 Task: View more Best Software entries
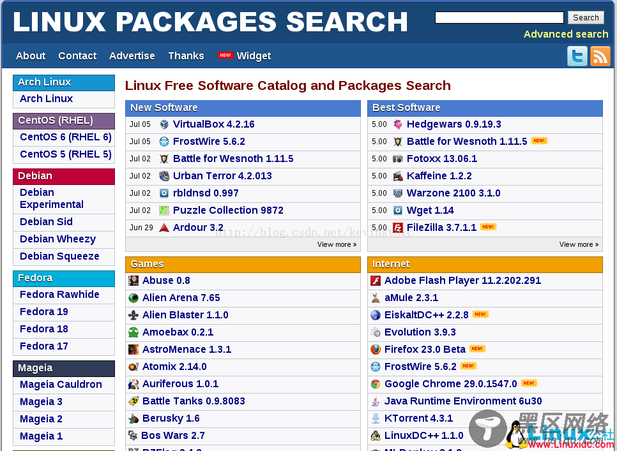[x=579, y=244]
